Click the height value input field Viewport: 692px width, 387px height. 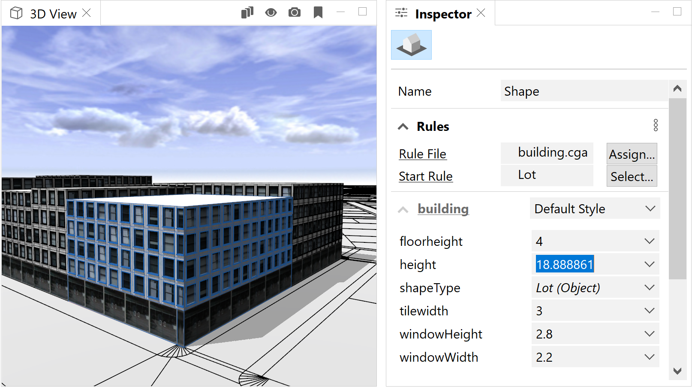coord(564,264)
